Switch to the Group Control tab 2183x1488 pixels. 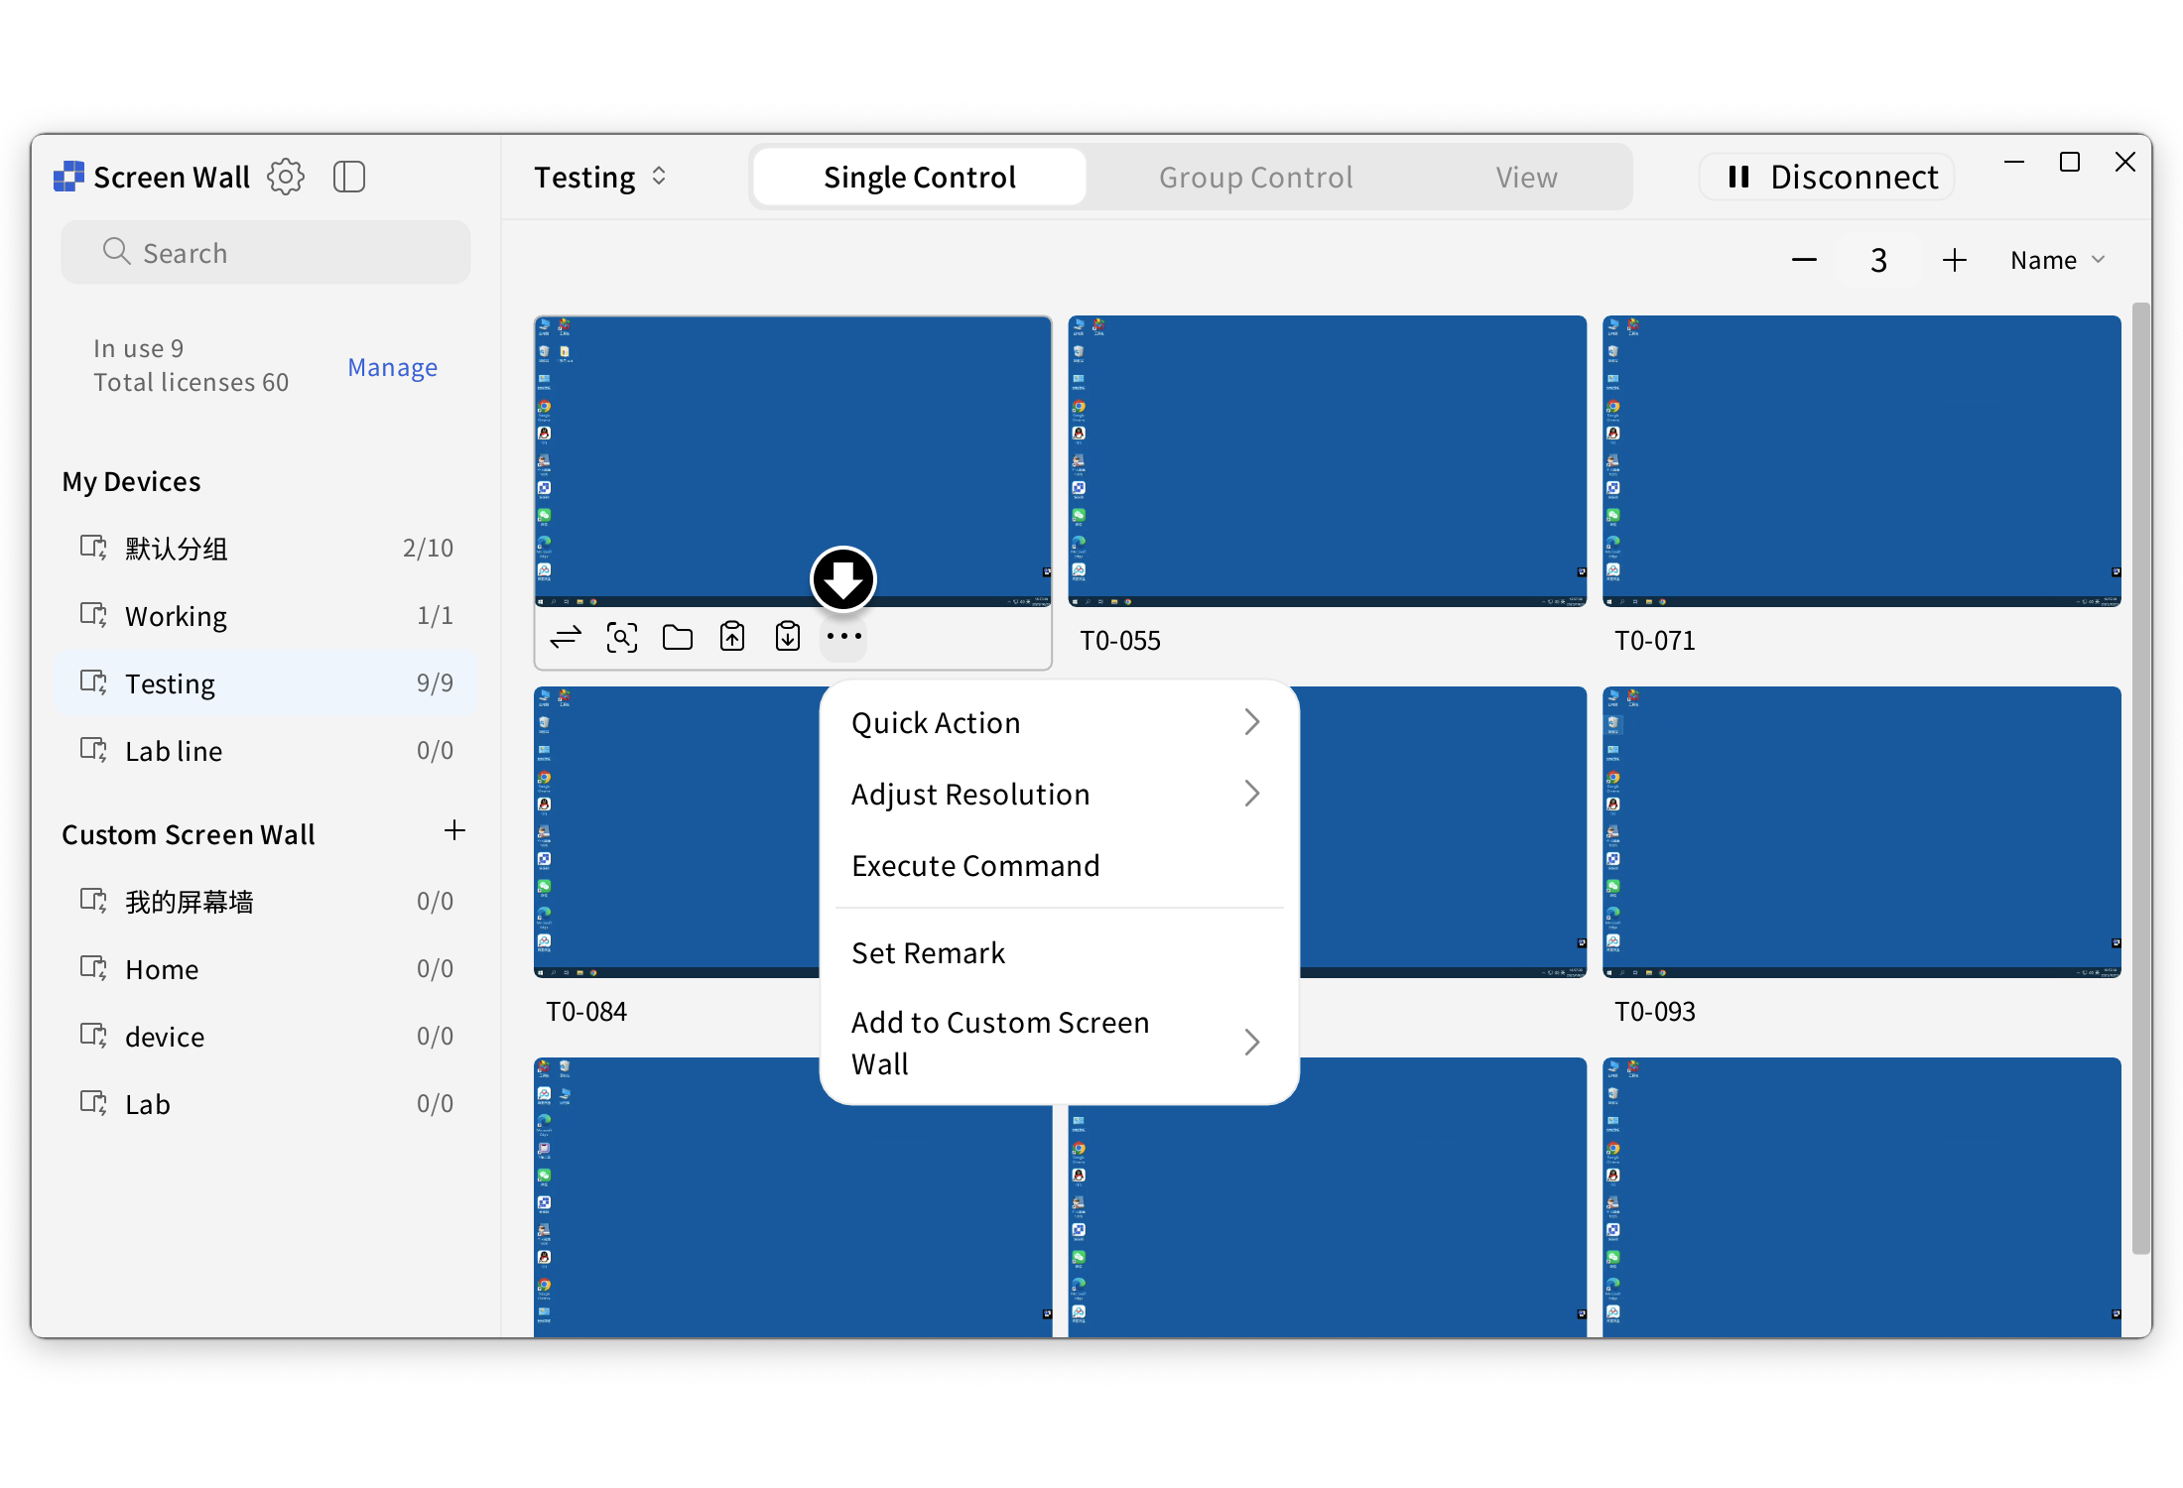1255,178
